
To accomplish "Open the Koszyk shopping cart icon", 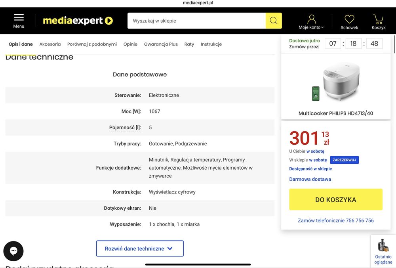I will pyautogui.click(x=378, y=19).
